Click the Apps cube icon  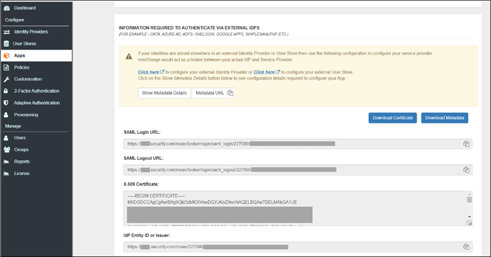[6, 55]
